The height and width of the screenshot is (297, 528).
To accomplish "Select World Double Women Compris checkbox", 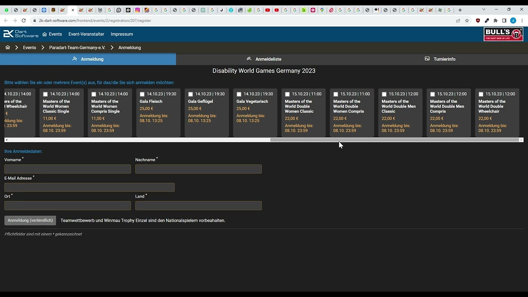I will coord(336,94).
